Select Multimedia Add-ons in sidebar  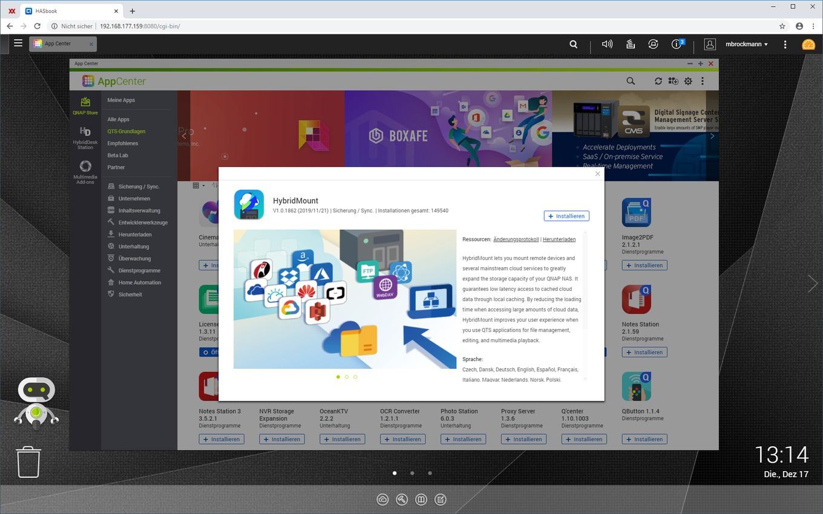click(x=85, y=172)
